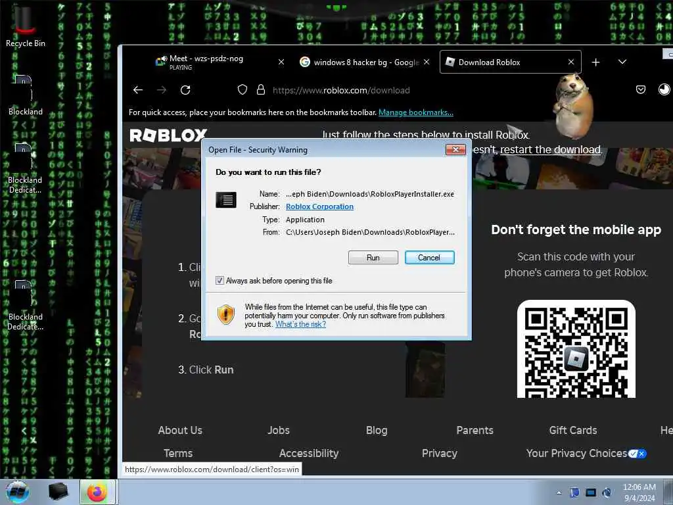Viewport: 673px width, 505px height.
Task: Open What's the risk link
Action: point(300,324)
